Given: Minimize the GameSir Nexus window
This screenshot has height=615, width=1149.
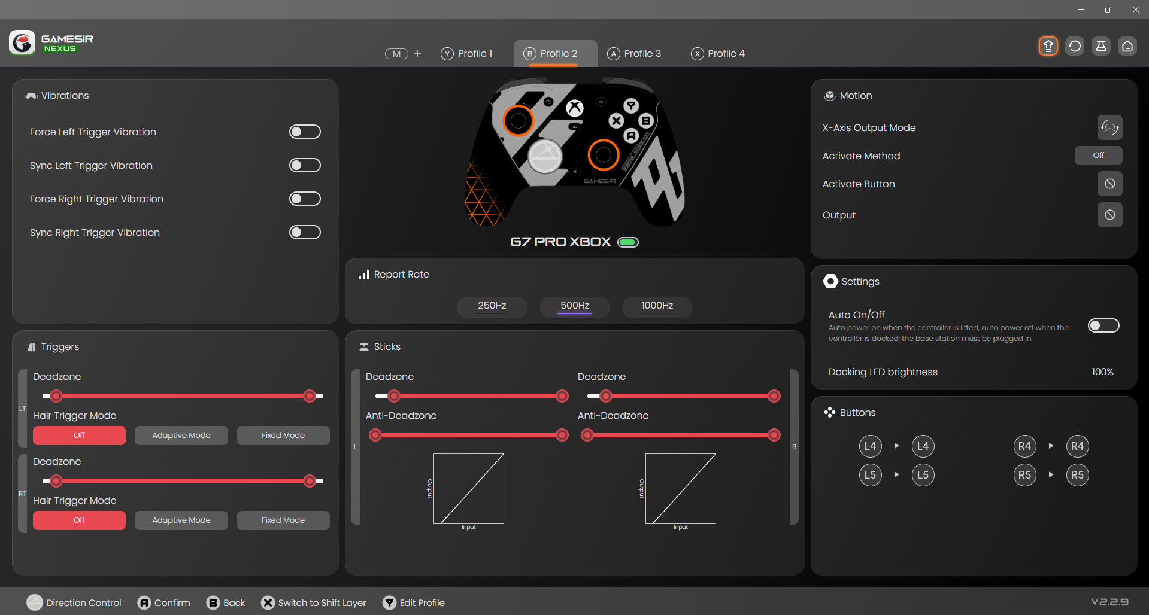Looking at the screenshot, I should [1081, 10].
